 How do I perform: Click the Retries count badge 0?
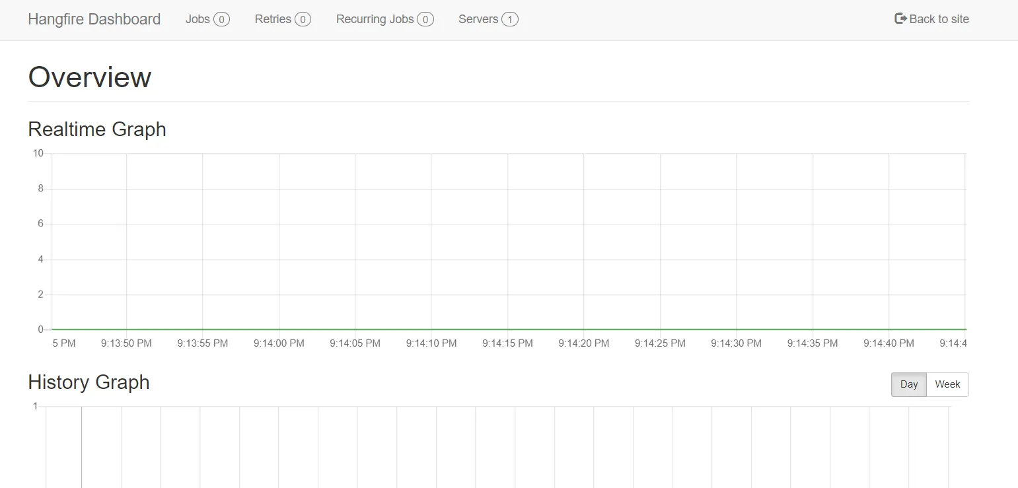tap(303, 20)
